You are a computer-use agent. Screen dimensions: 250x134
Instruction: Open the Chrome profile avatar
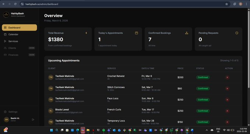[240, 4]
